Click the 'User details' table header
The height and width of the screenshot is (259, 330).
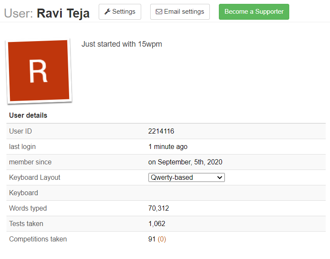tap(28, 116)
